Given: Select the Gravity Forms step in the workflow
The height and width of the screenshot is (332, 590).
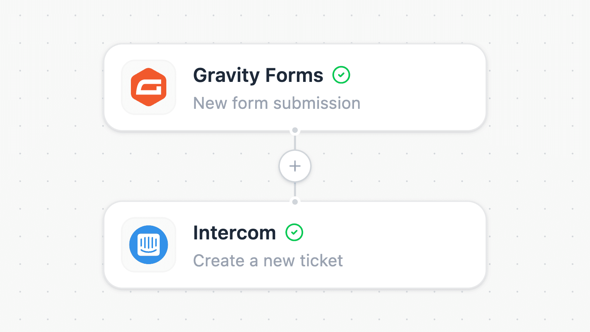Looking at the screenshot, I should (295, 87).
